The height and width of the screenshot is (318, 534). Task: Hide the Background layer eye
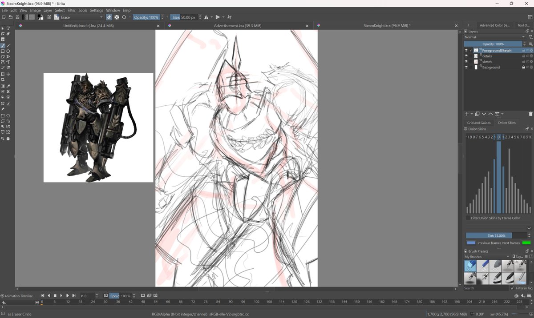tap(466, 67)
